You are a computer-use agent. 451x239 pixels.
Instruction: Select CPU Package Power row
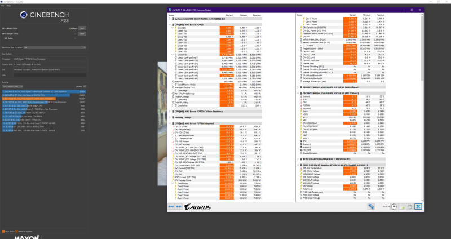coord(215,180)
